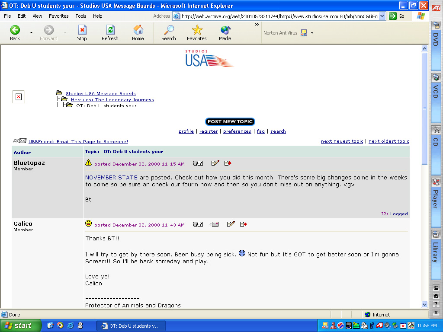This screenshot has height=332, width=443.
Task: Open the File menu
Action: point(8,16)
